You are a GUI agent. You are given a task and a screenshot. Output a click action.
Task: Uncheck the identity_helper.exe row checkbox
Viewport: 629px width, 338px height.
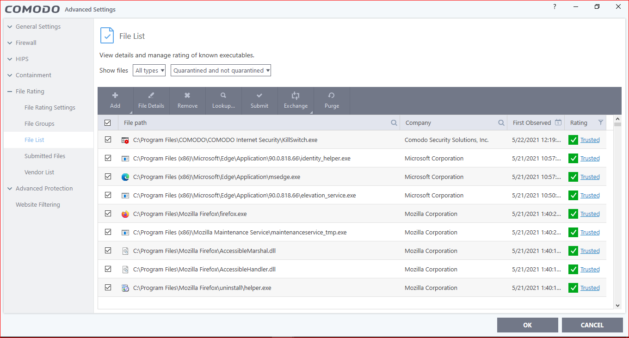(x=108, y=158)
